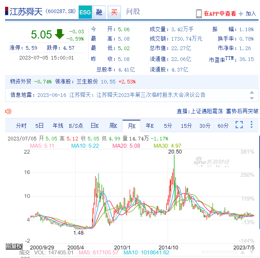Show next news with down arrow
This screenshot has height=258, width=260.
click(x=252, y=98)
